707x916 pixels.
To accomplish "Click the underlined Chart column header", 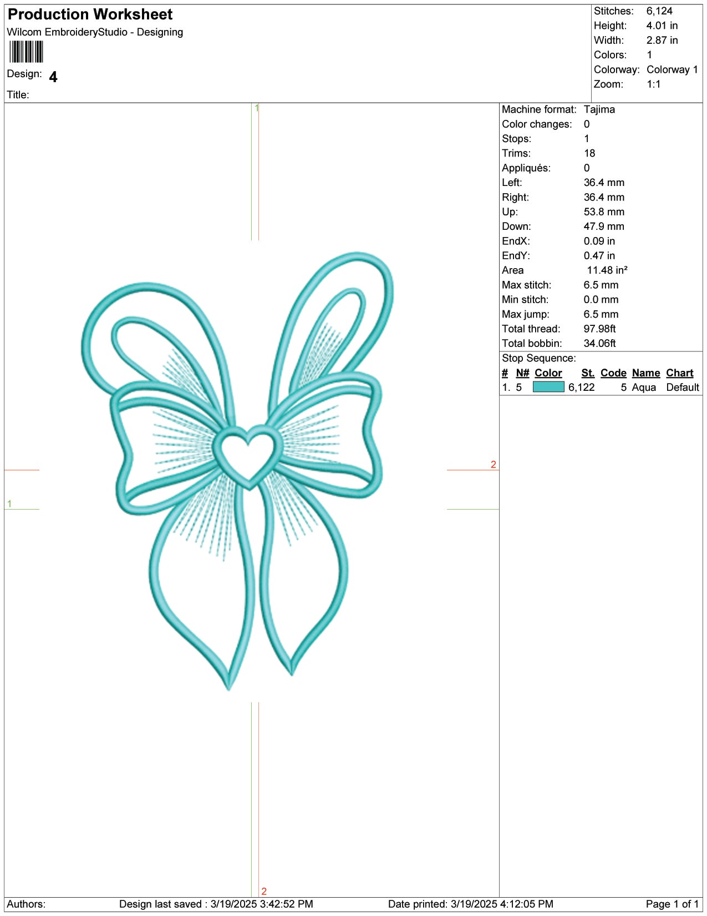I will pos(679,373).
